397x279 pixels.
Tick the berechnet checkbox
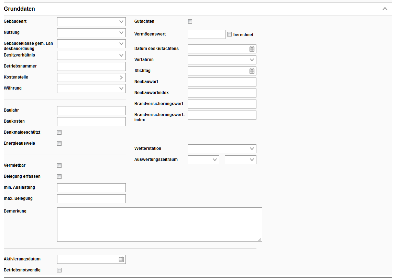(230, 34)
